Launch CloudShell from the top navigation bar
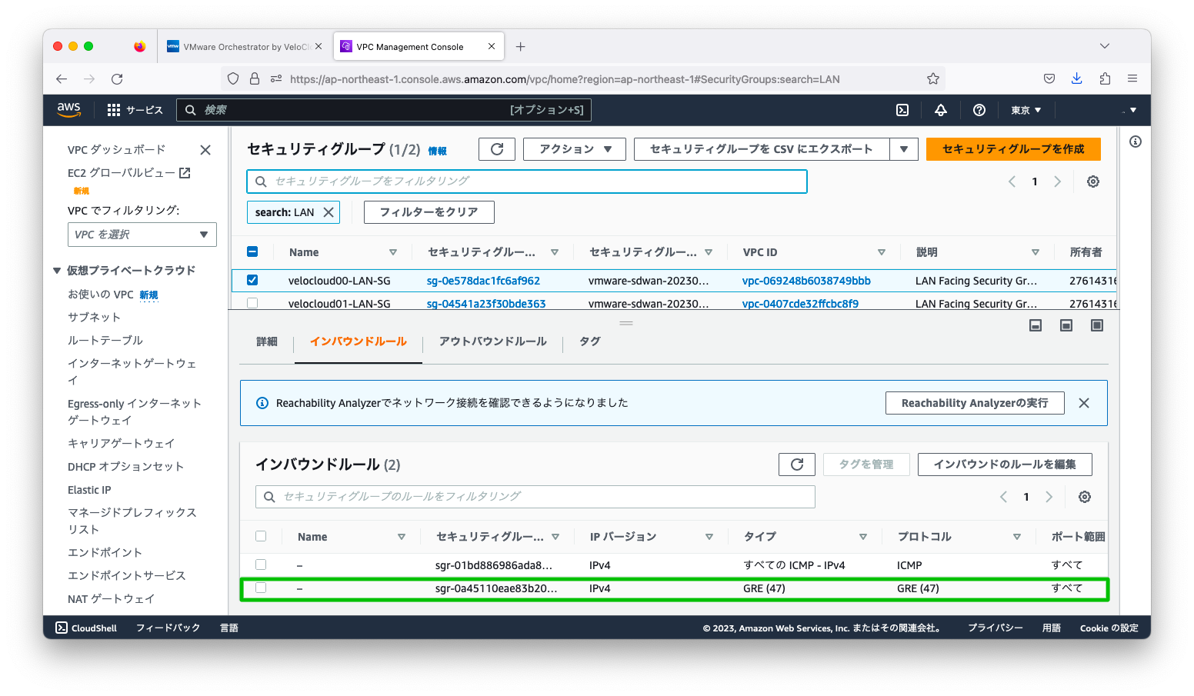The width and height of the screenshot is (1194, 696). [x=902, y=110]
